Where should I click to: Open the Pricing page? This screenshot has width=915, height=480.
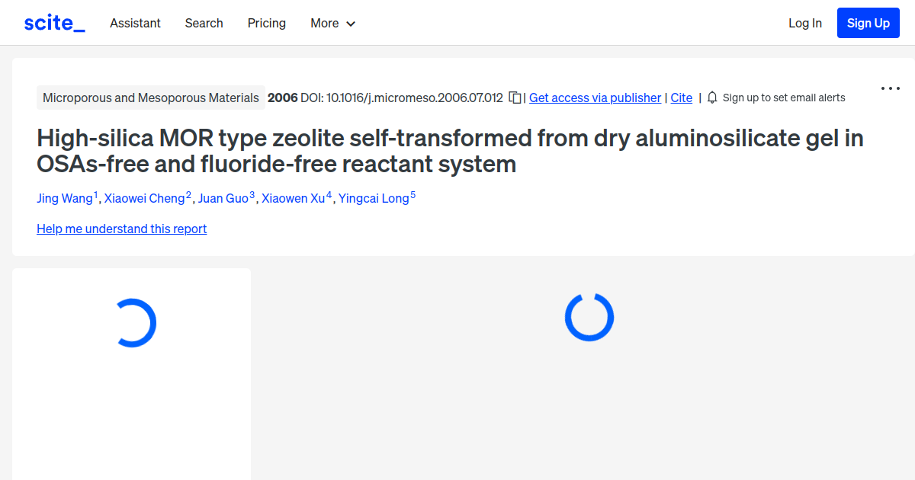coord(267,23)
